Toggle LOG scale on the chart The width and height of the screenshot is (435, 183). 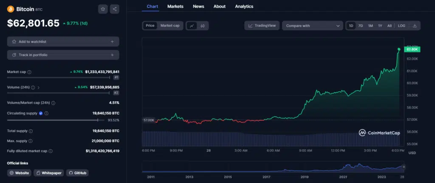coord(401,26)
